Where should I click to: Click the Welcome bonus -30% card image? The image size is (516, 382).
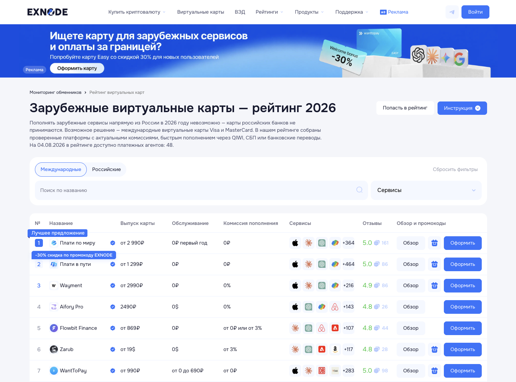[343, 57]
